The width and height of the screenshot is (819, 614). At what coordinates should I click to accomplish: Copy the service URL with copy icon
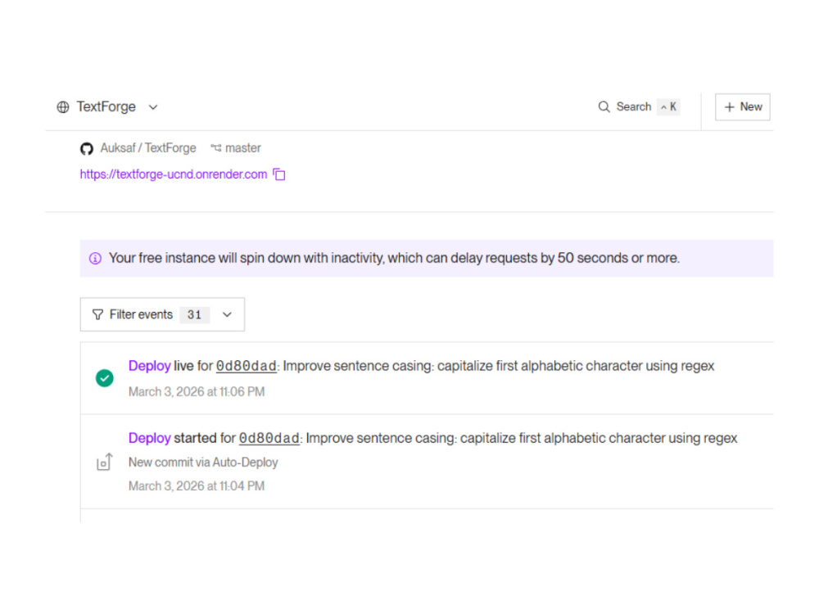pyautogui.click(x=279, y=174)
